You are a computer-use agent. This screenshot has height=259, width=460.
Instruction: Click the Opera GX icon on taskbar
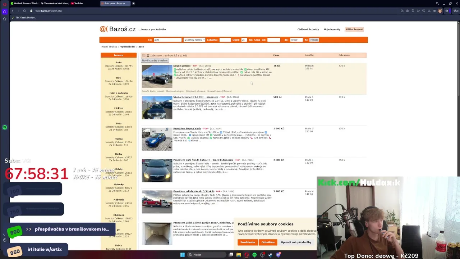click(x=247, y=255)
